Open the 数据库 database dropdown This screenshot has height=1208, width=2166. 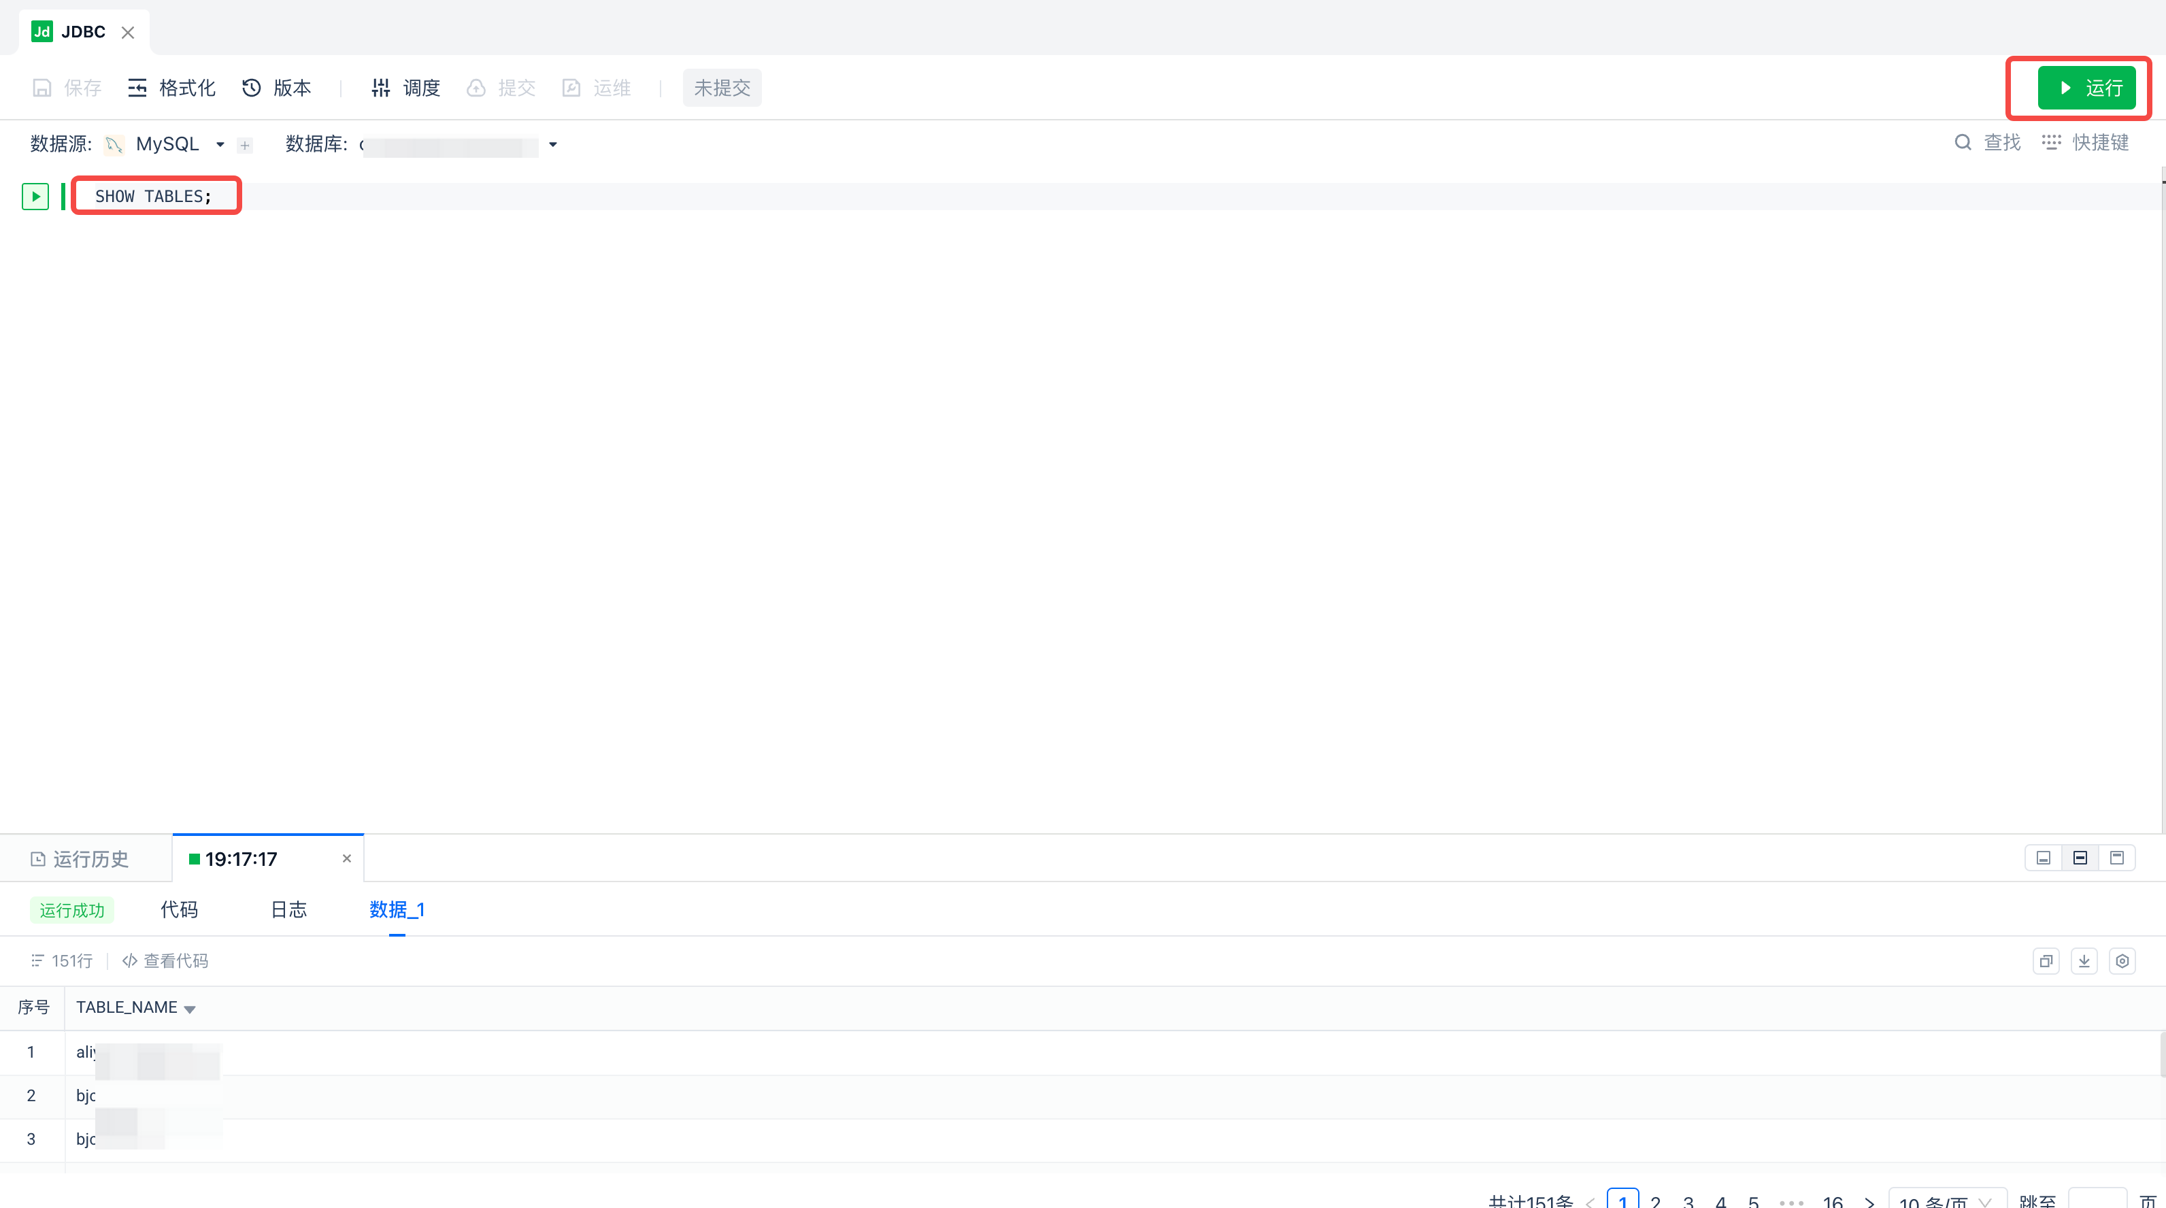[x=552, y=145]
